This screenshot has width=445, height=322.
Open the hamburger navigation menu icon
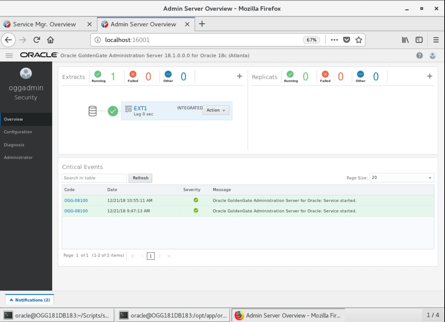[9, 56]
